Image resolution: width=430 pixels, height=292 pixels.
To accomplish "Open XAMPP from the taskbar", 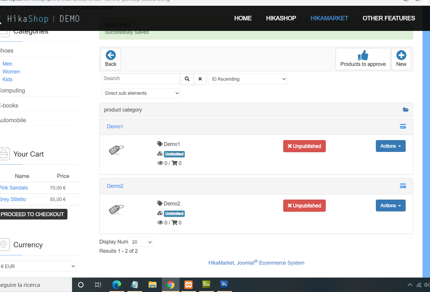I will click(x=189, y=285).
